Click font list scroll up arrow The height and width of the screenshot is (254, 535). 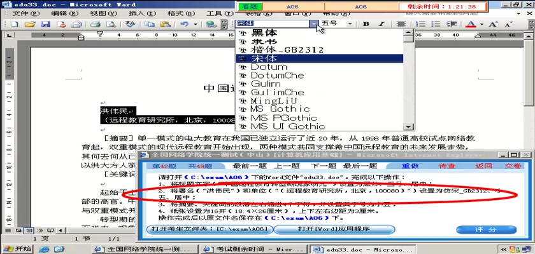tap(408, 32)
